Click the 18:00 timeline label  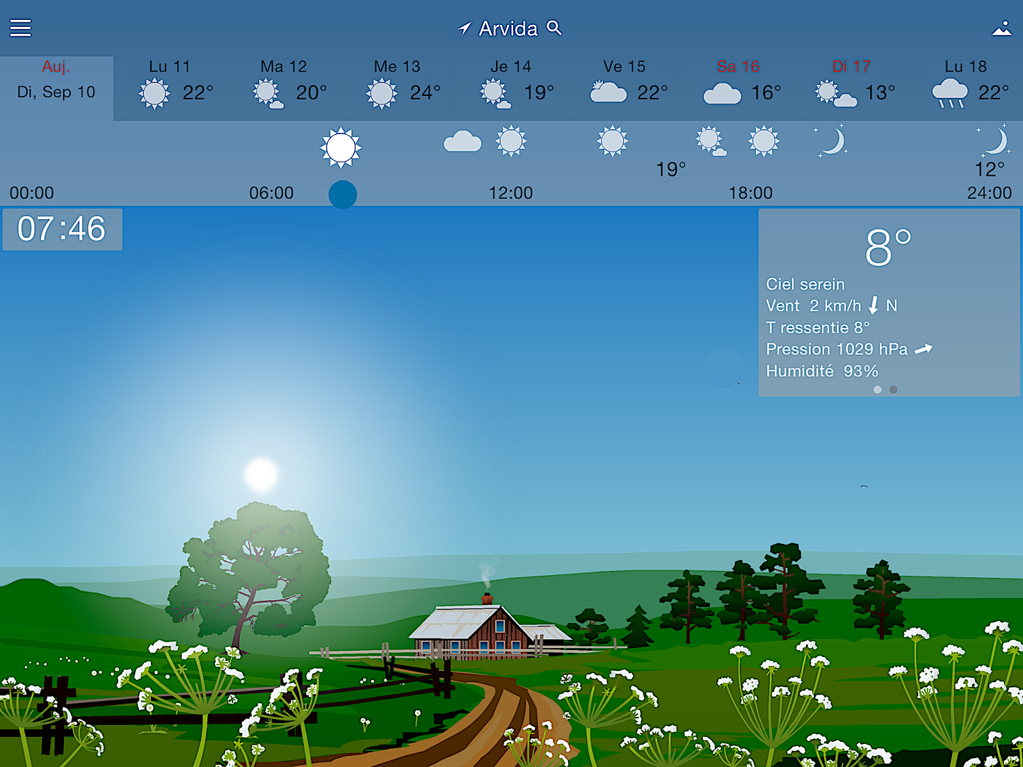click(751, 193)
